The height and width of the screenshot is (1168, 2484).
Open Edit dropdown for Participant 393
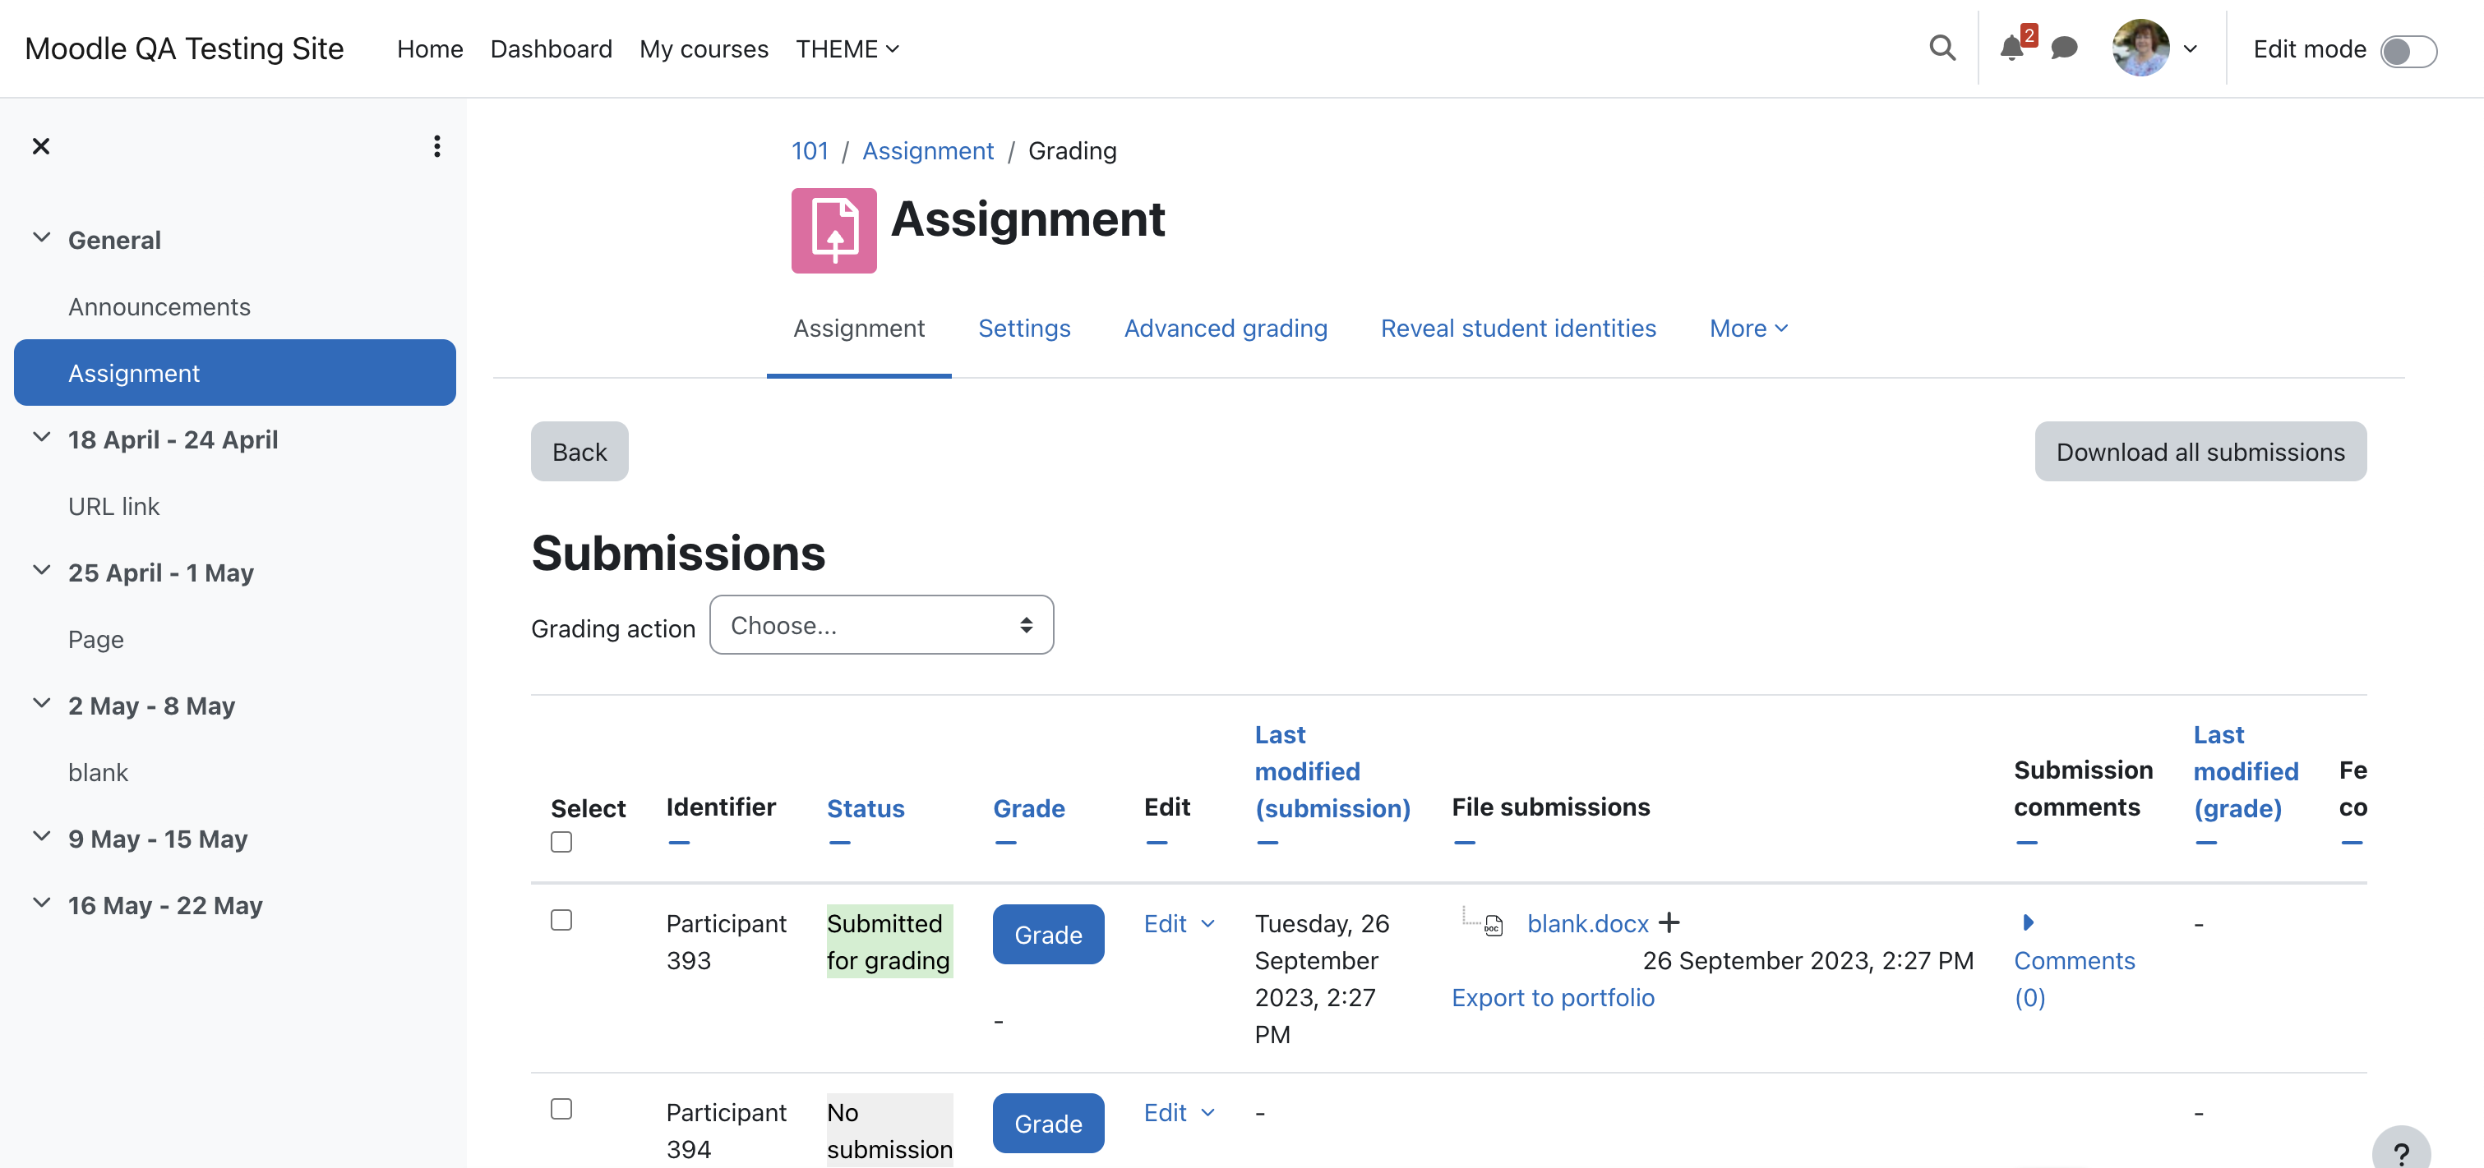click(x=1179, y=923)
